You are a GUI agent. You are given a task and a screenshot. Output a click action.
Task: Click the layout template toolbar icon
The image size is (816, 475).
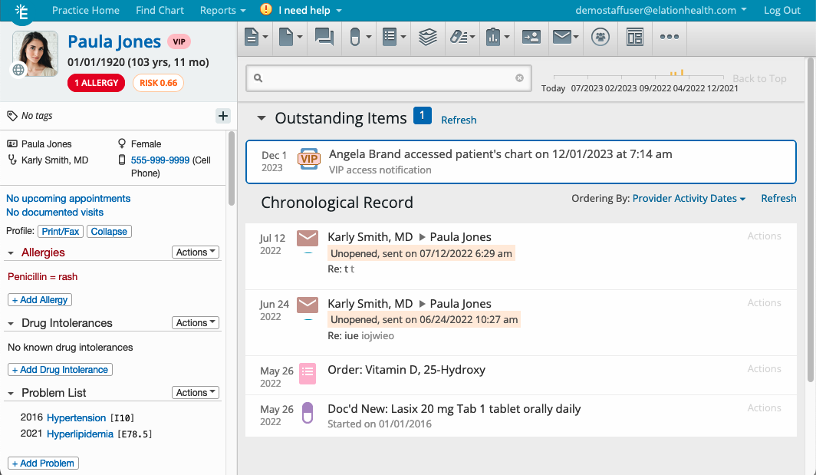(634, 37)
